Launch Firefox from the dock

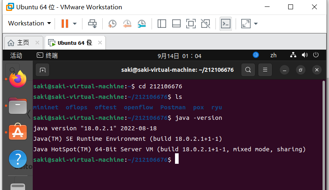(18, 79)
